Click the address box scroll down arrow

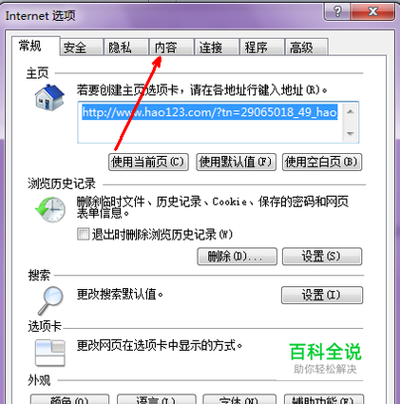[x=350, y=134]
